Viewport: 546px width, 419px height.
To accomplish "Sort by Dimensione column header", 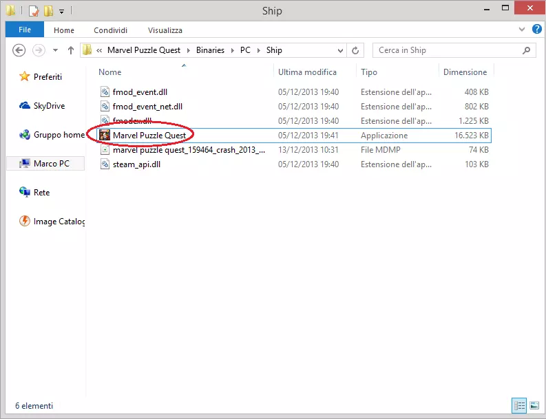I will 465,72.
